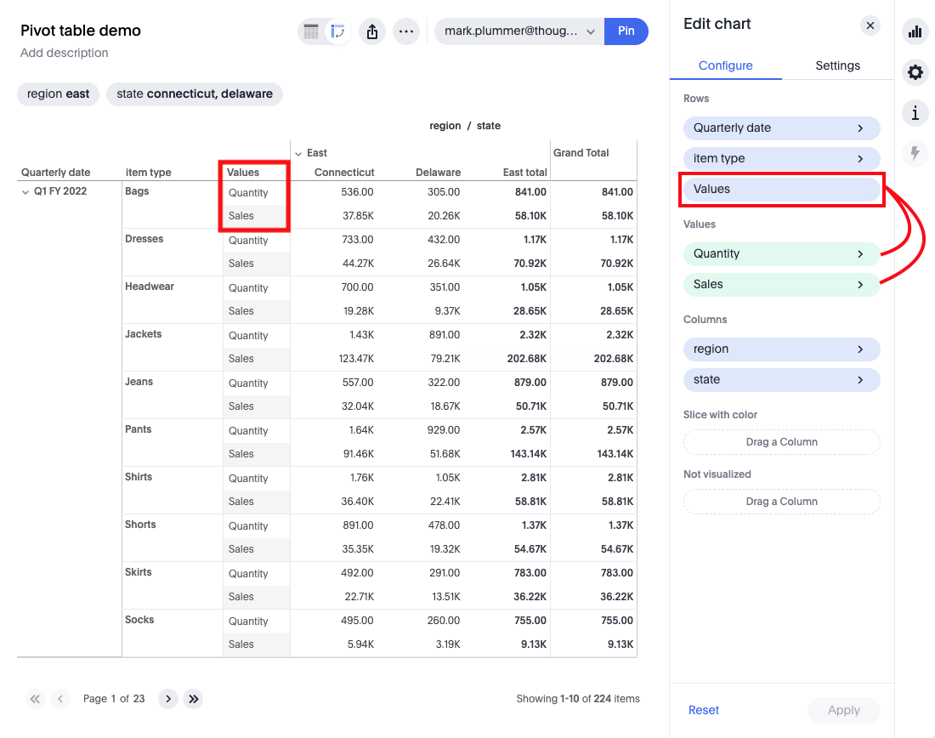Click the Pin button
Image resolution: width=935 pixels, height=738 pixels.
pos(626,31)
